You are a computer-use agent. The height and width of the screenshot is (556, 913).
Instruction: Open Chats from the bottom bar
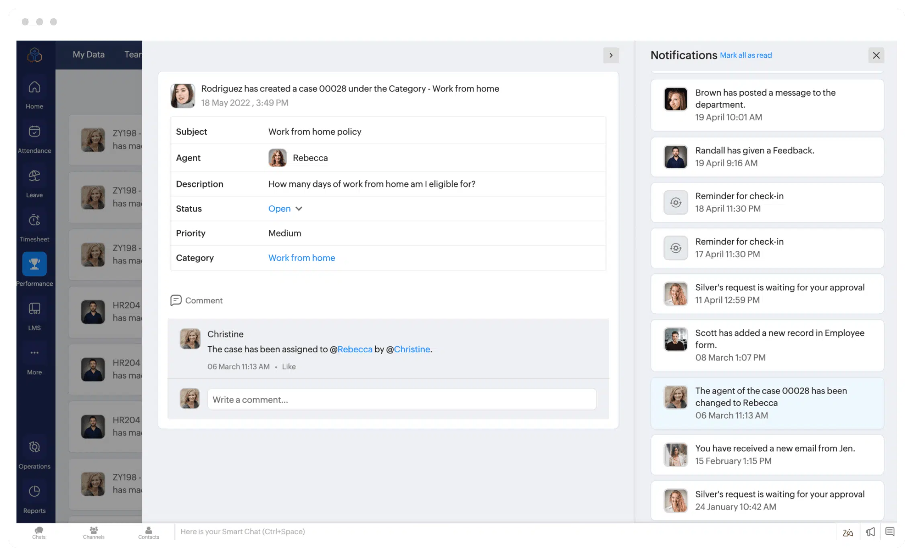[39, 531]
